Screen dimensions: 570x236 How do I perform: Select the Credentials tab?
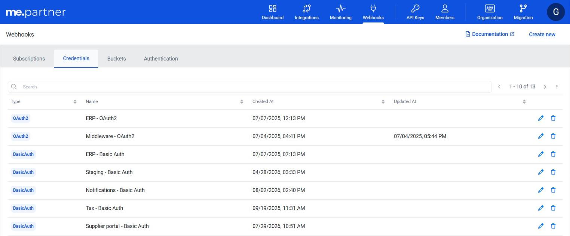(x=76, y=58)
